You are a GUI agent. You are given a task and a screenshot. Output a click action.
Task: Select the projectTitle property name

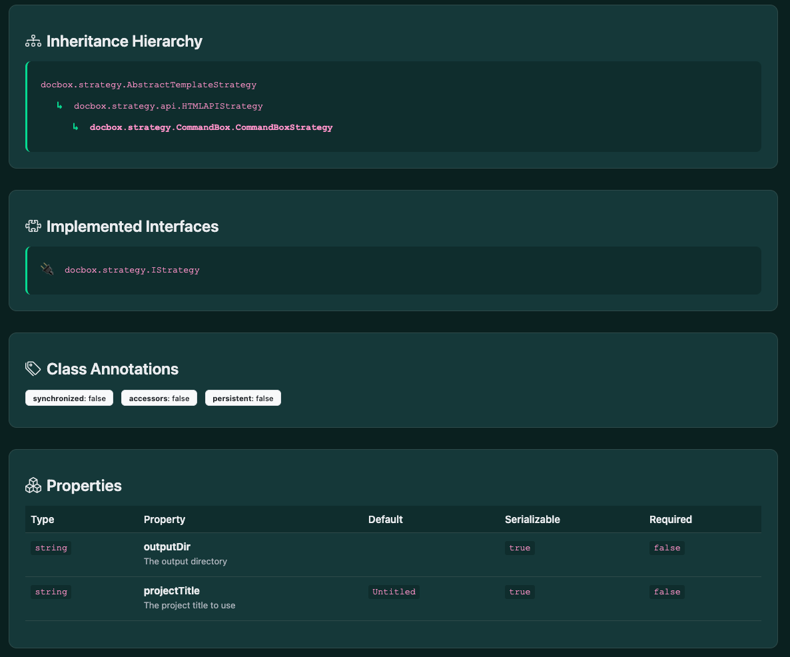coord(172,591)
